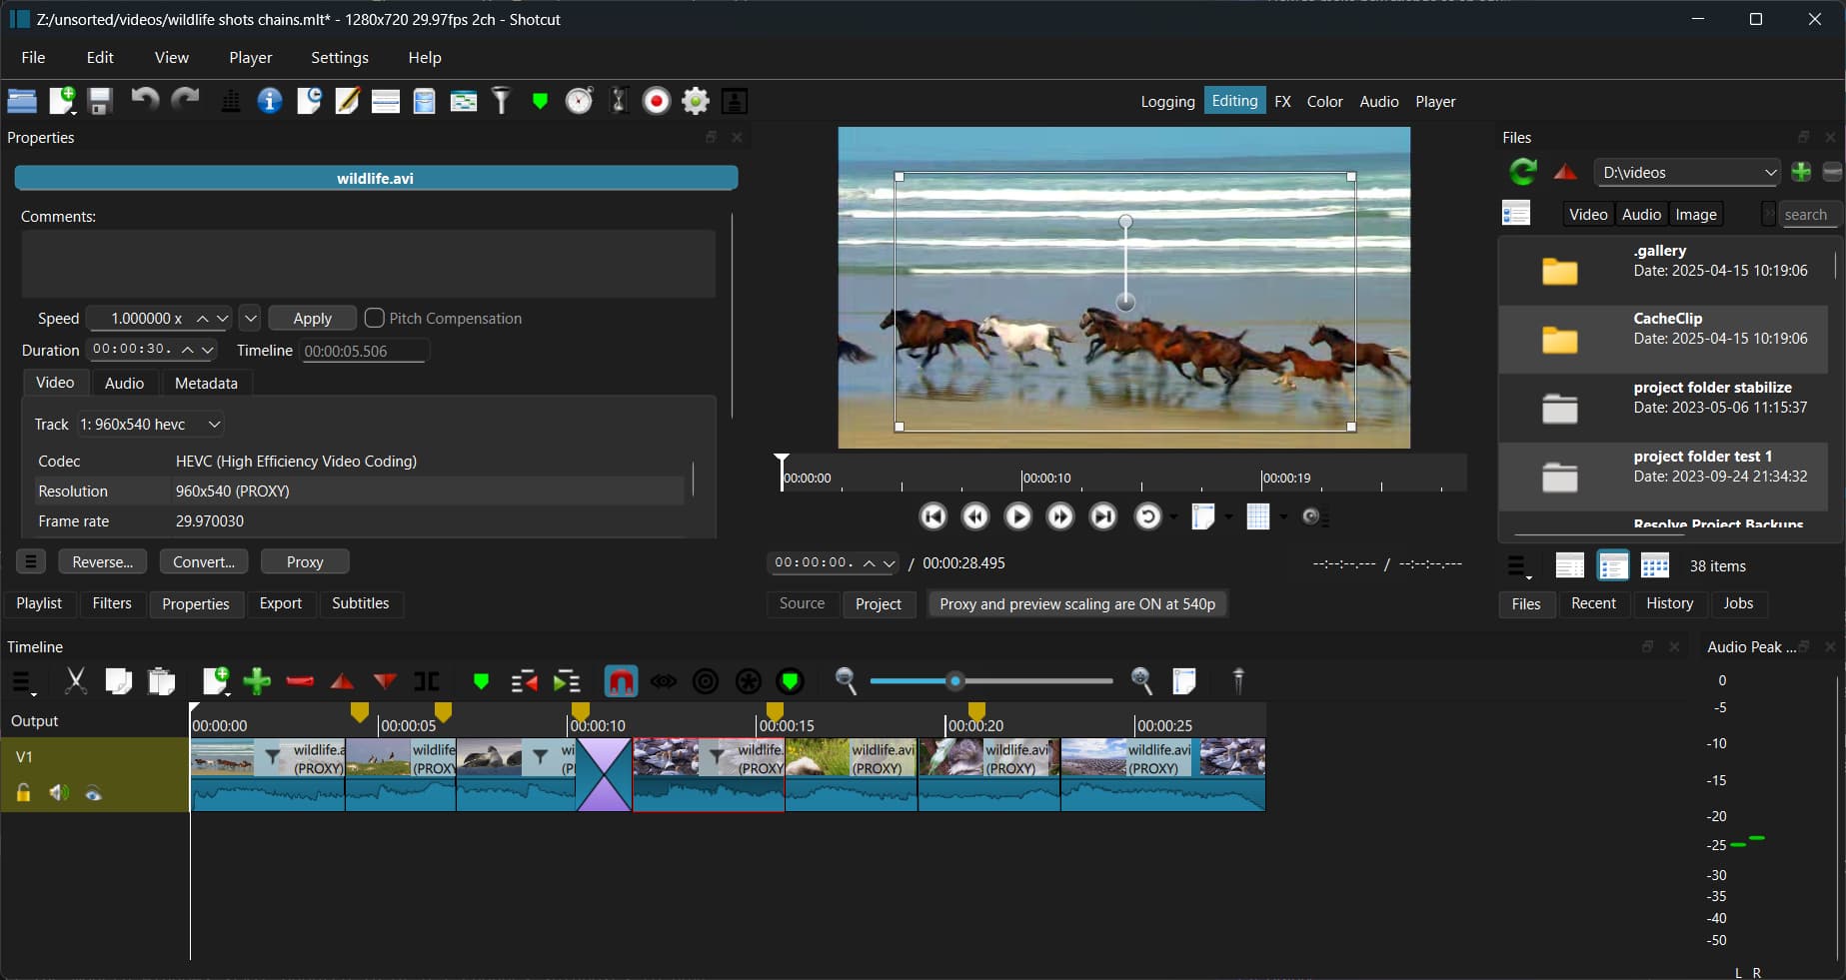Open the History hourglass icon

point(619,101)
